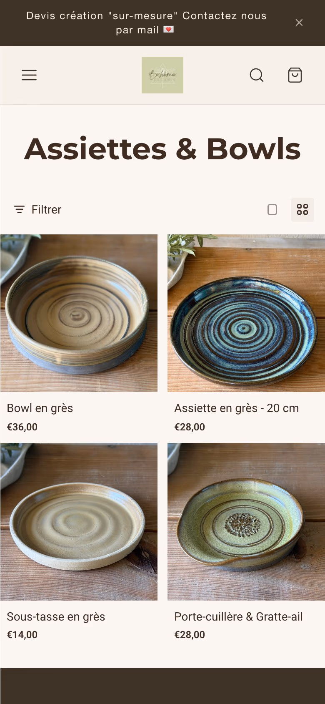Open the Porte-cuillère & Gratte-ail photo
The height and width of the screenshot is (704, 325).
click(246, 522)
